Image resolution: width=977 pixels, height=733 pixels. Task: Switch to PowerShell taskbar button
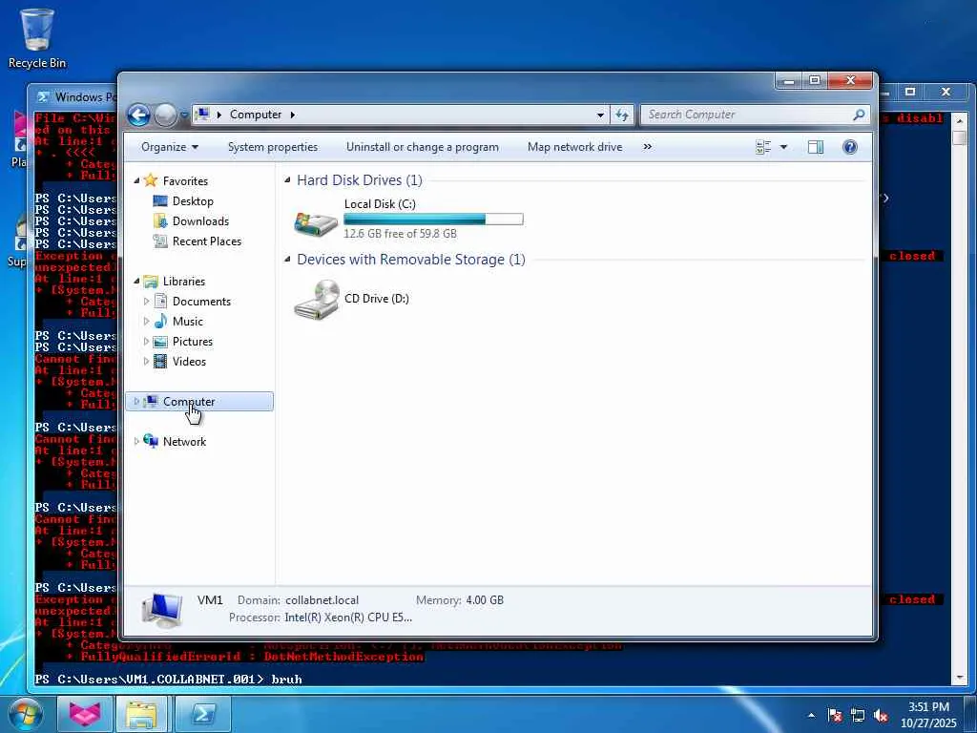203,714
